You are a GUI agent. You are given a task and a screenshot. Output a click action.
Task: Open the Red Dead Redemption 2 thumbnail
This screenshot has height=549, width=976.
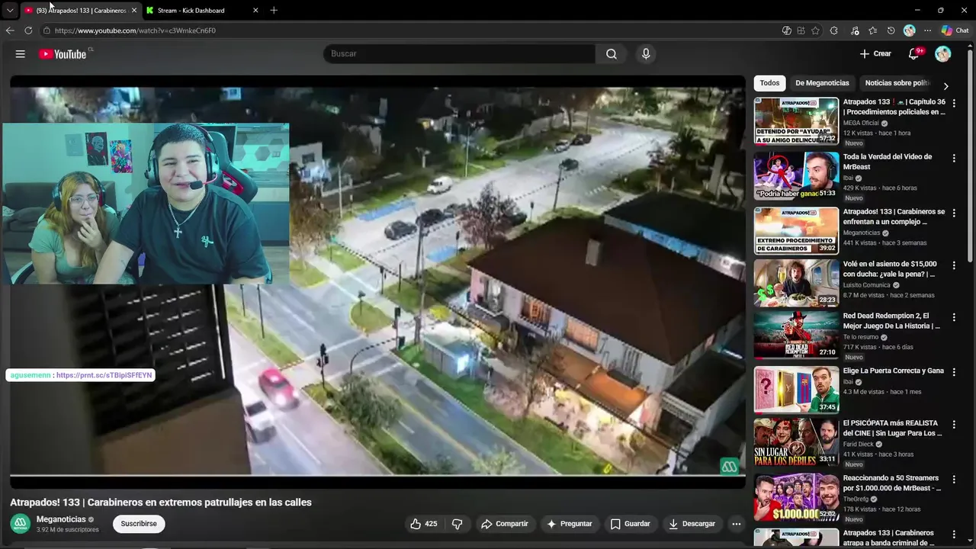(796, 335)
